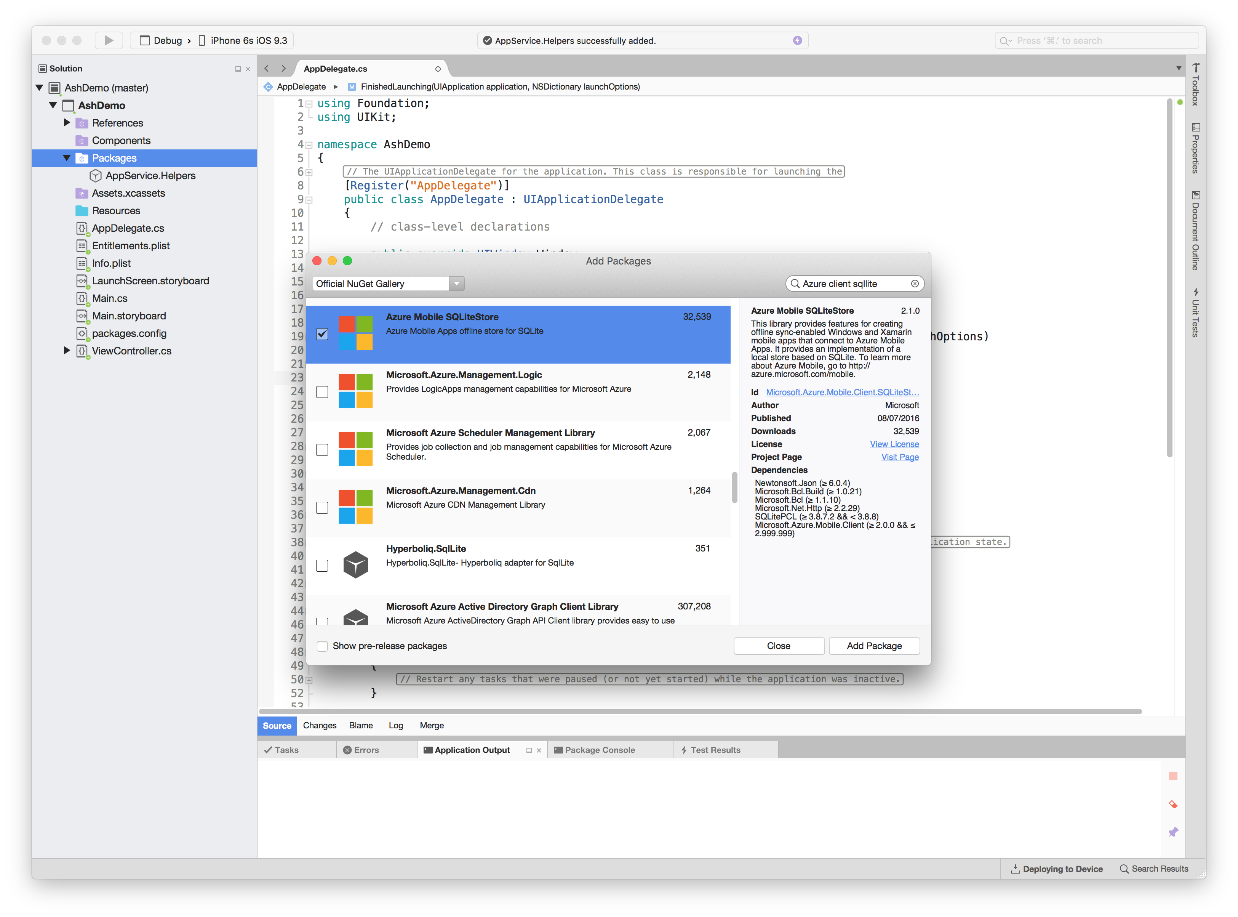
Task: Focus the Azure client sqllite search field
Action: [854, 284]
